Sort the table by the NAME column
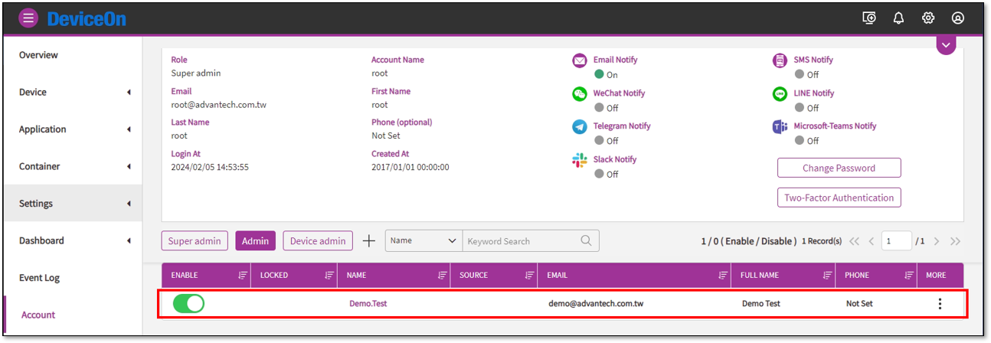This screenshot has width=991, height=343. click(442, 276)
